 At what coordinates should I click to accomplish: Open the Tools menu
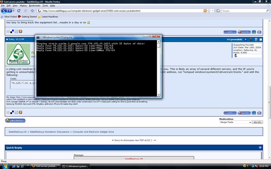45,6
